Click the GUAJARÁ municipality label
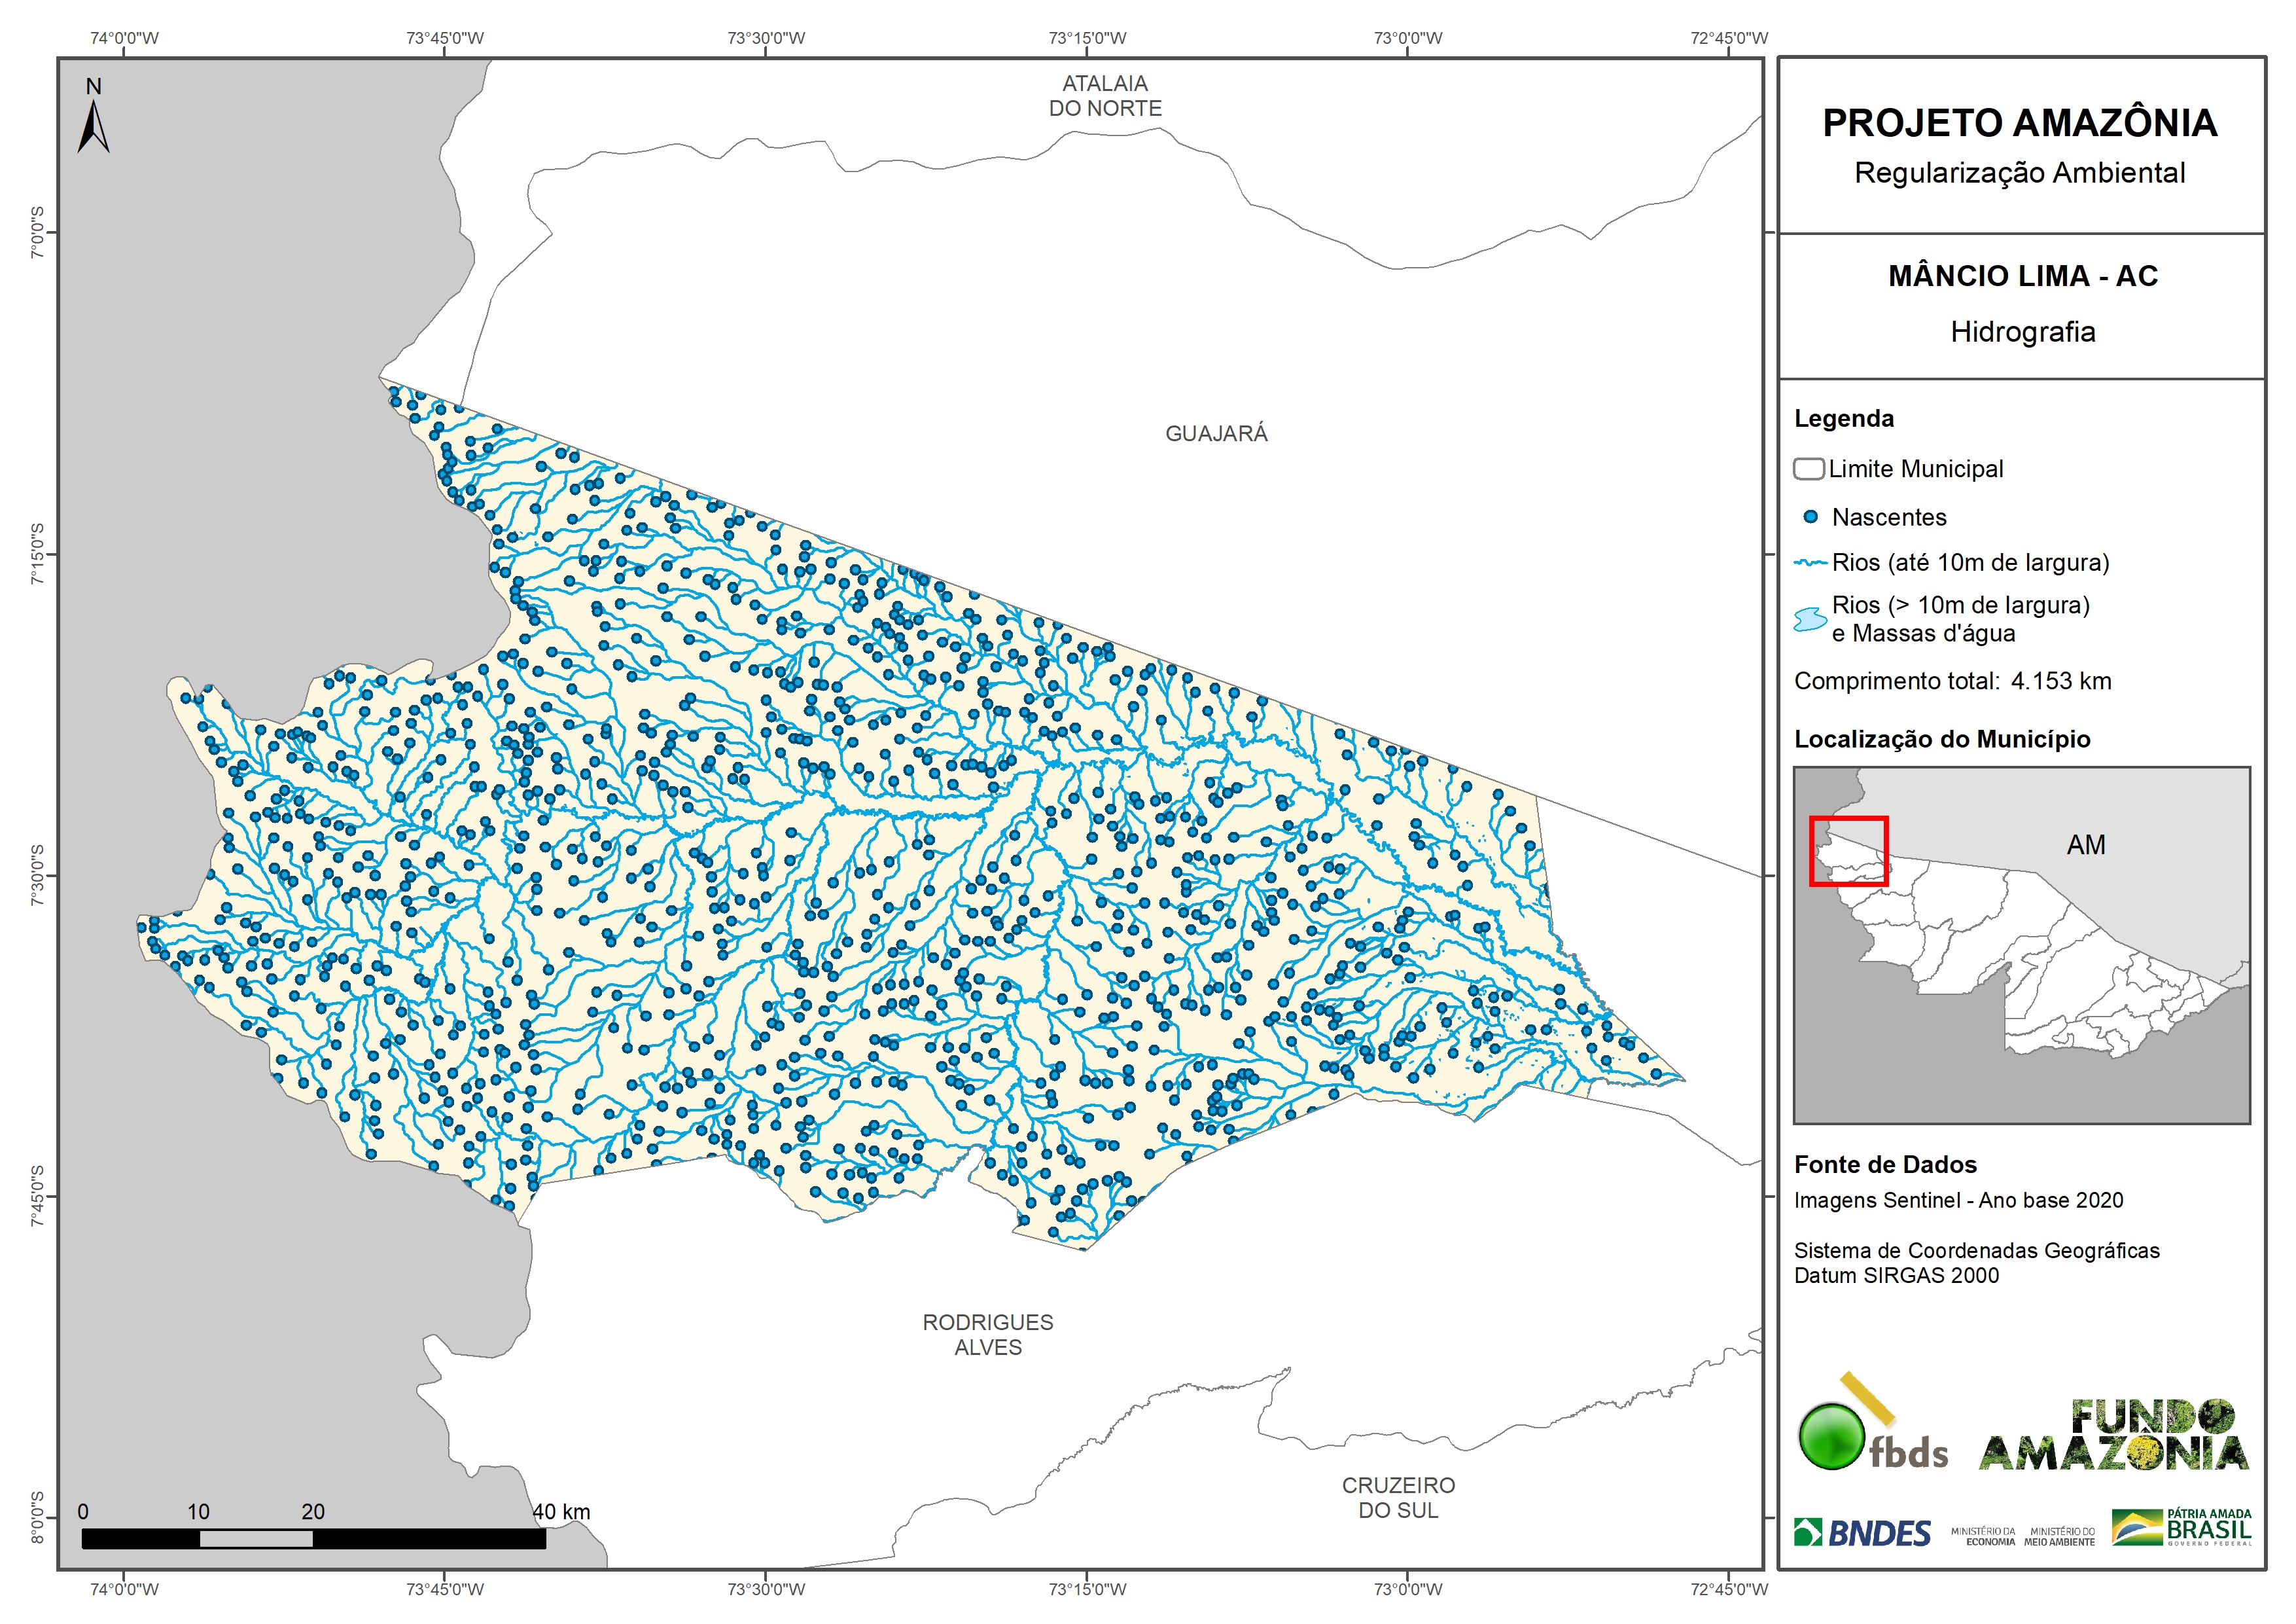Viewport: 2296px width, 1624px height. coord(1216,433)
